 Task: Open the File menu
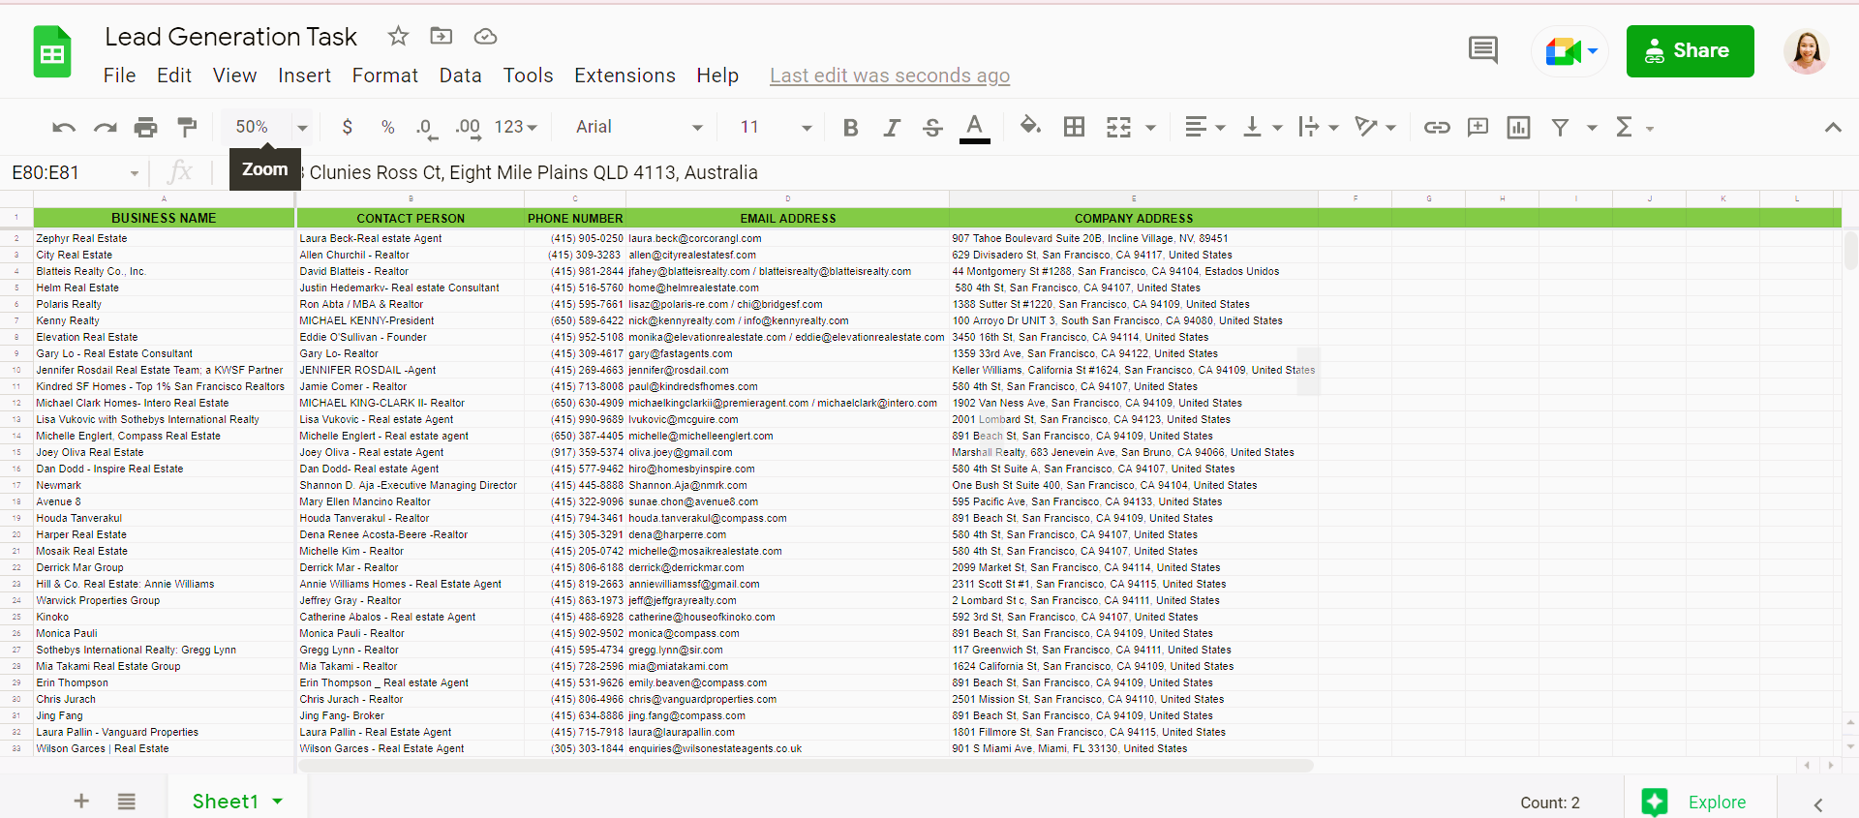click(x=119, y=76)
